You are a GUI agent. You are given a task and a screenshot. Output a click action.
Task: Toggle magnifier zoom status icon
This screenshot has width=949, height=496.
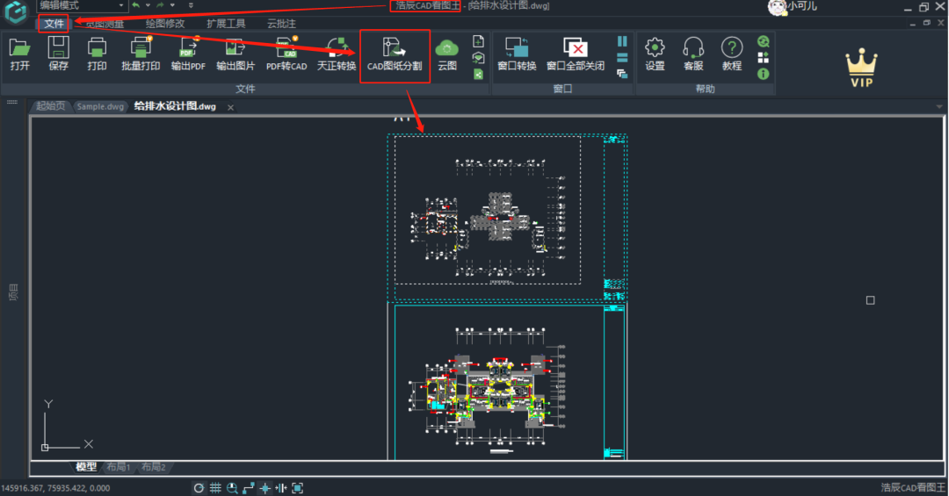[232, 488]
